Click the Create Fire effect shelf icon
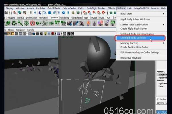Viewport: 172px width, 114px height. point(88,23)
